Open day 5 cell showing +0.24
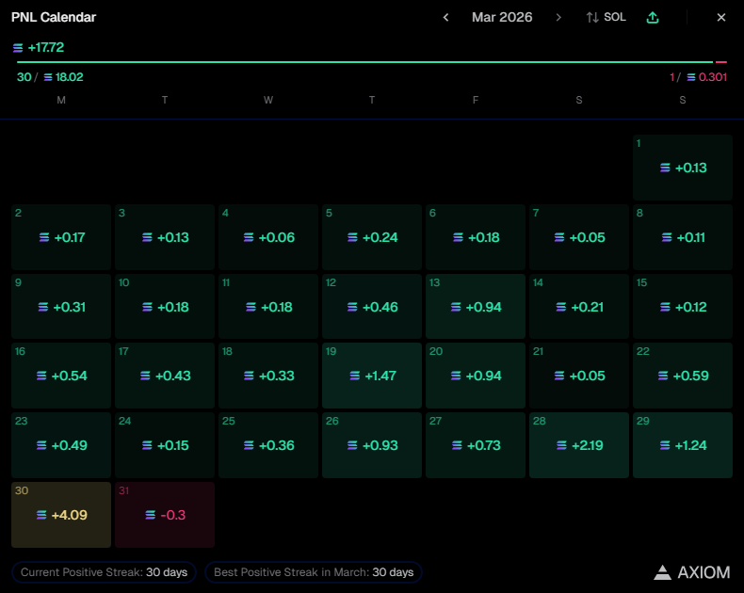The width and height of the screenshot is (744, 593). [372, 237]
